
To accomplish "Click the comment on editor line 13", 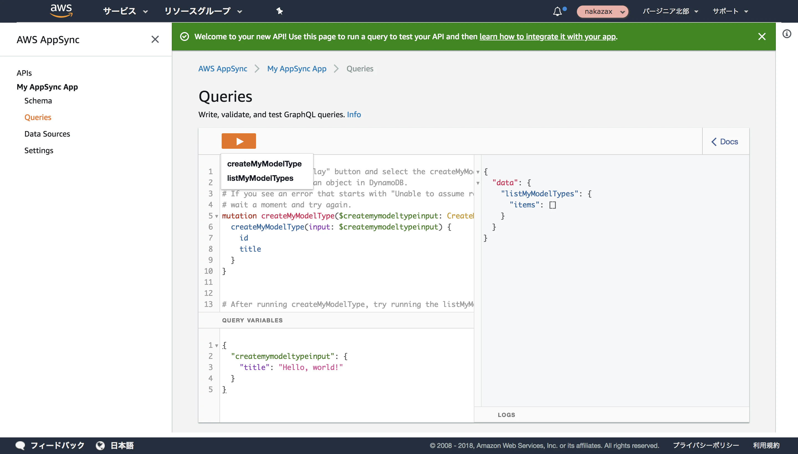I will pyautogui.click(x=348, y=304).
